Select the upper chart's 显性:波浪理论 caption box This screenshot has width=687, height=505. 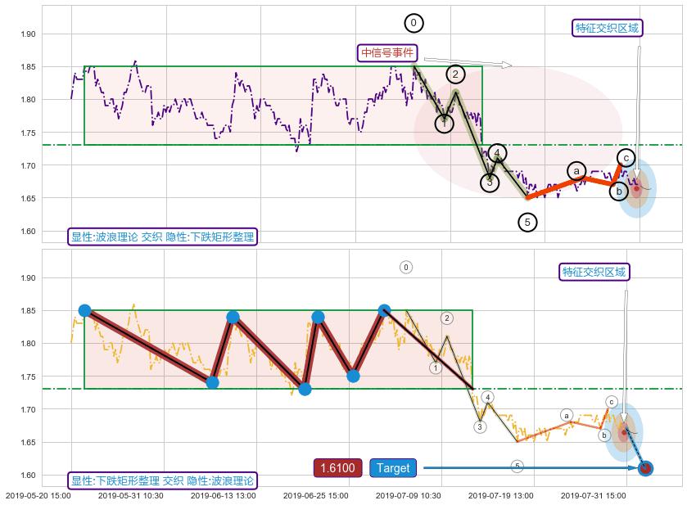(x=162, y=237)
